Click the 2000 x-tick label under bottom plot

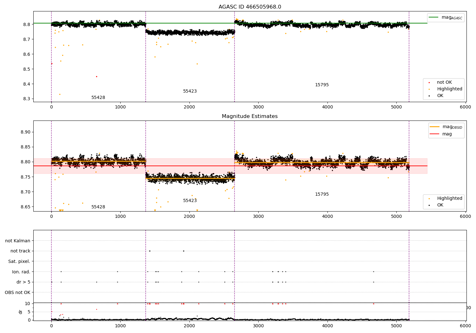coord(189,326)
